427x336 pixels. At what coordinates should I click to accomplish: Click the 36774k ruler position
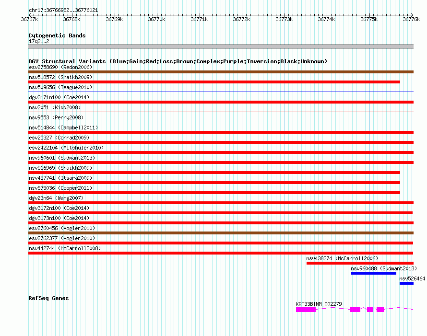tap(327, 19)
